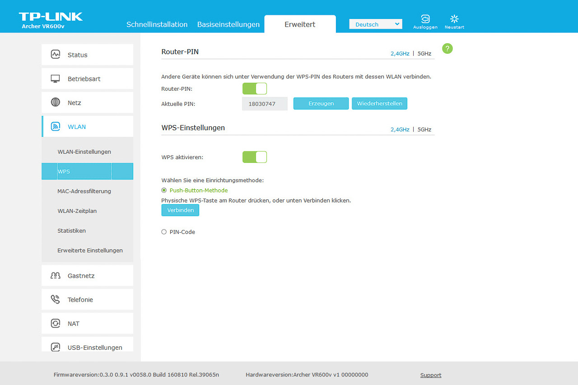578x385 pixels.
Task: Click the Gastnetz people icon
Action: pyautogui.click(x=56, y=275)
